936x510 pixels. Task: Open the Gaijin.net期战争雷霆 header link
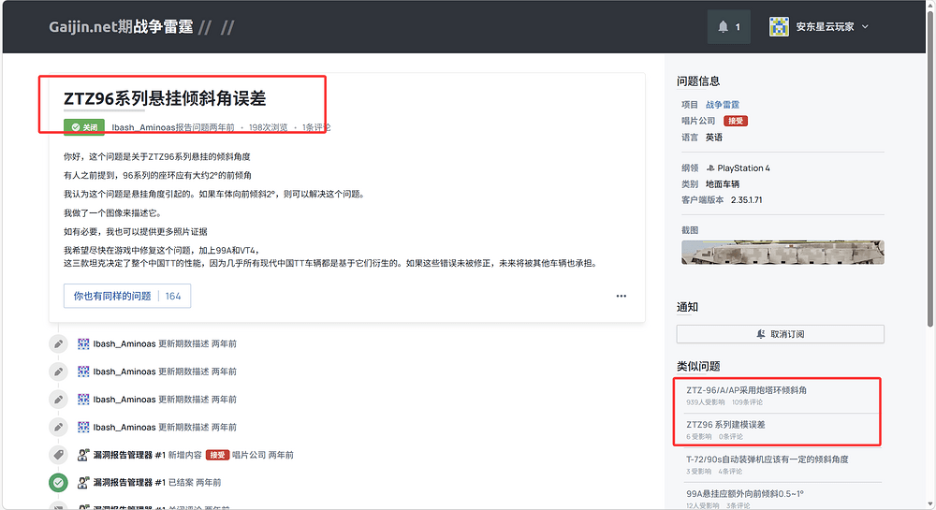pyautogui.click(x=121, y=27)
